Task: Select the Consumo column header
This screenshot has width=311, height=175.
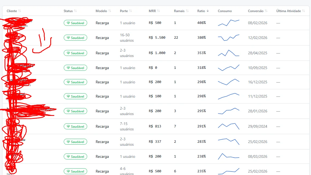Action: tap(225, 11)
